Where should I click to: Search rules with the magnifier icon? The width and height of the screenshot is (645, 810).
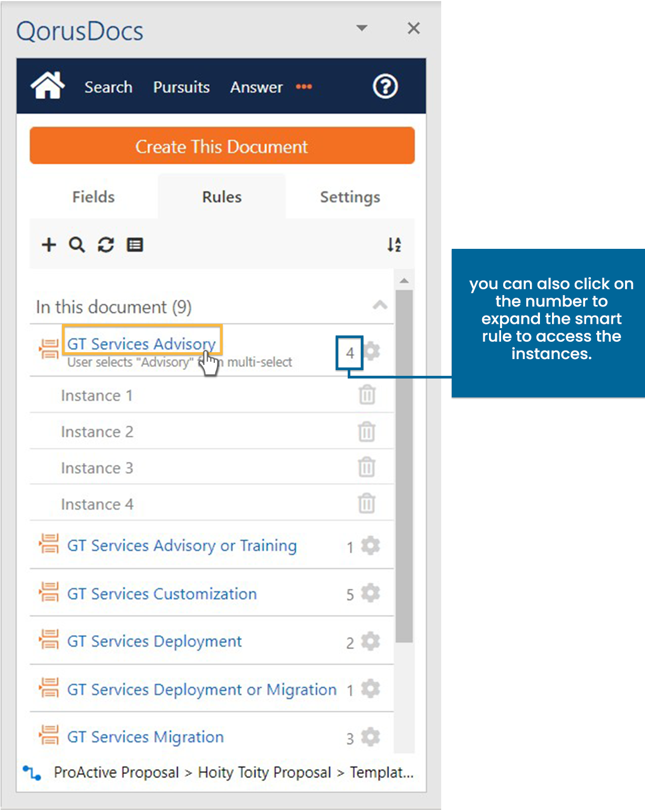click(x=77, y=245)
